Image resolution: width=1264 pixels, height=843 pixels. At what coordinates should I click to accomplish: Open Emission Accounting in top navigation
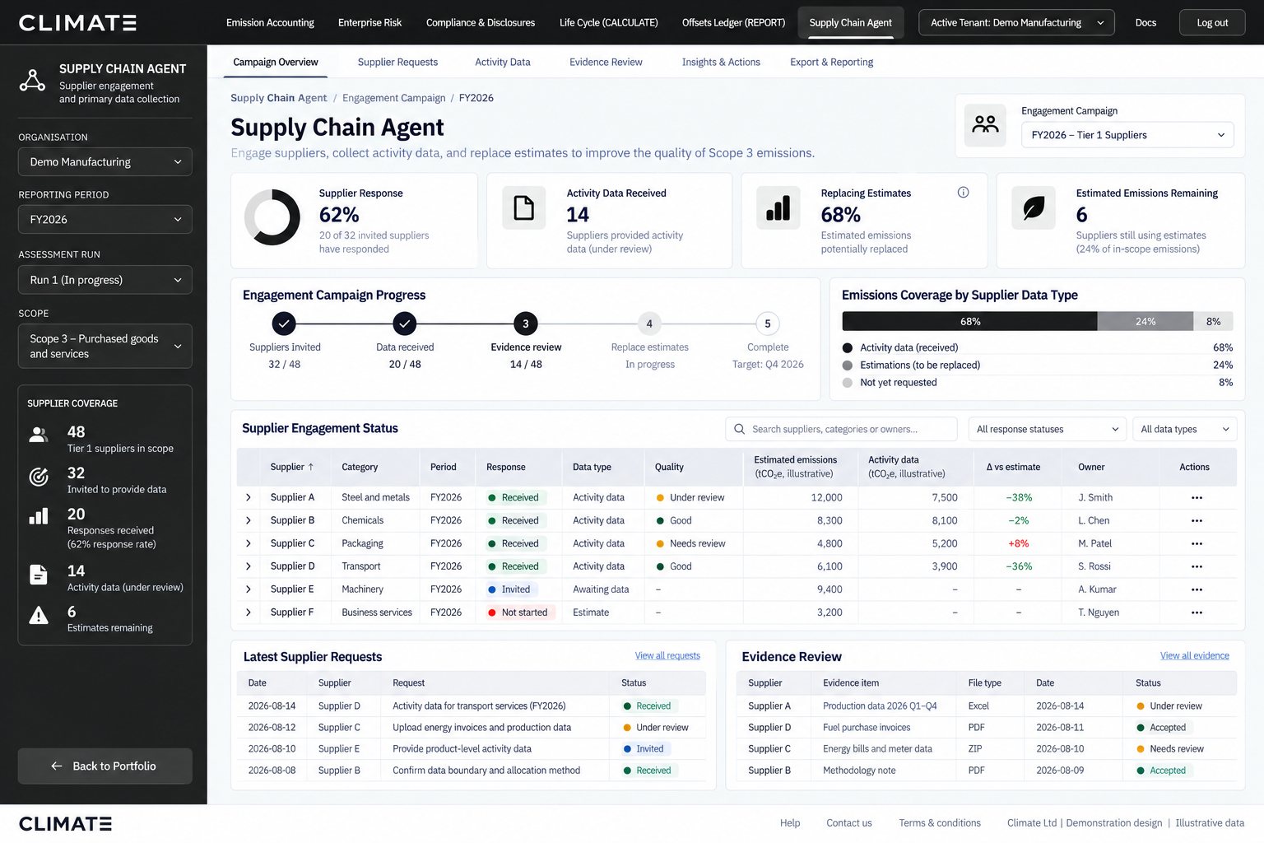[x=270, y=22]
